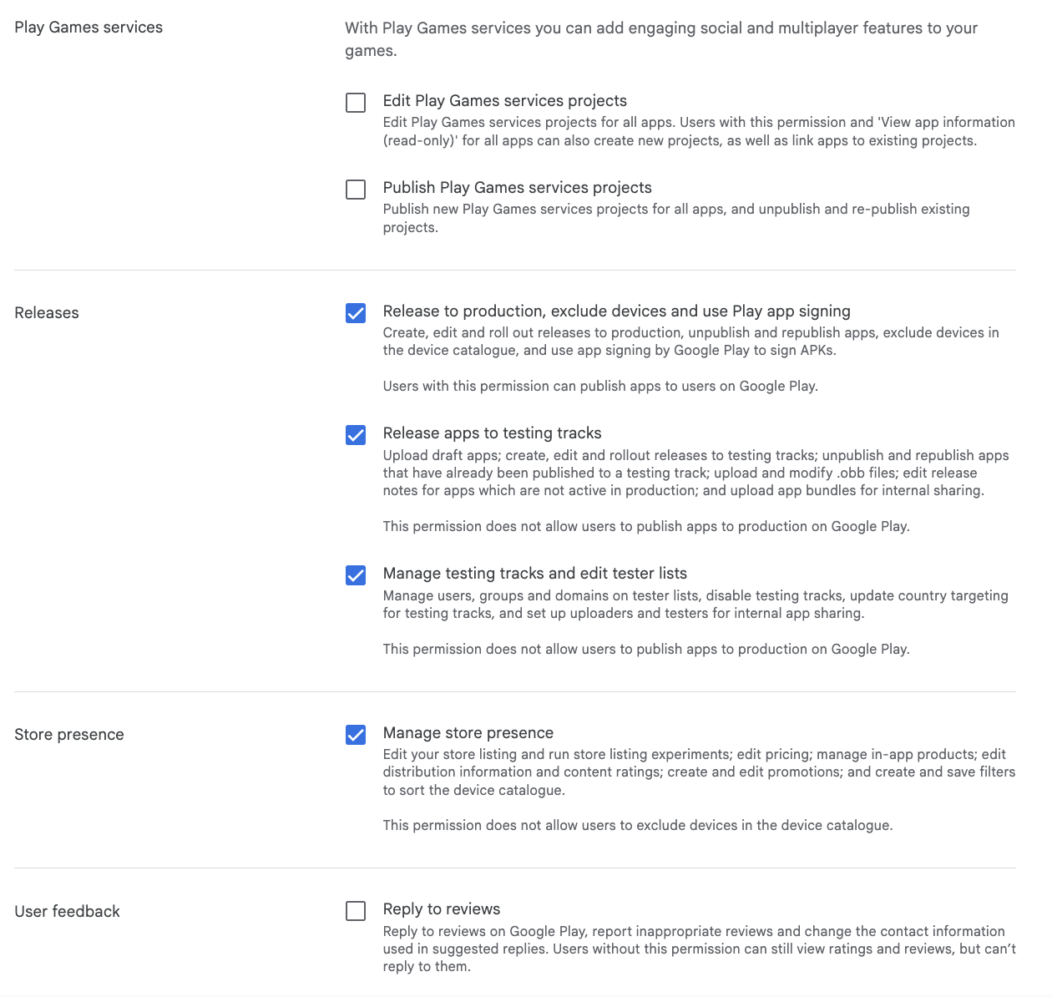The height and width of the screenshot is (997, 1052).
Task: Disable the Manage store presence permission
Action: 355,735
